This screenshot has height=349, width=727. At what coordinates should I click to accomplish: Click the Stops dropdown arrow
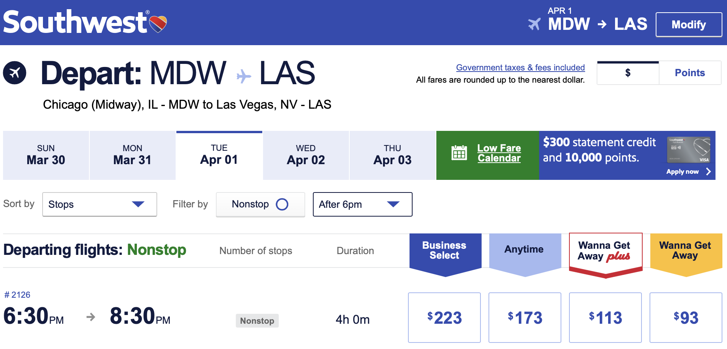139,204
